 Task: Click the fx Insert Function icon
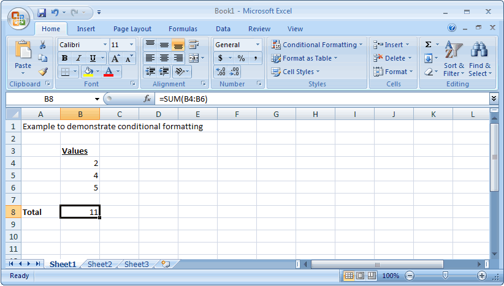[147, 99]
